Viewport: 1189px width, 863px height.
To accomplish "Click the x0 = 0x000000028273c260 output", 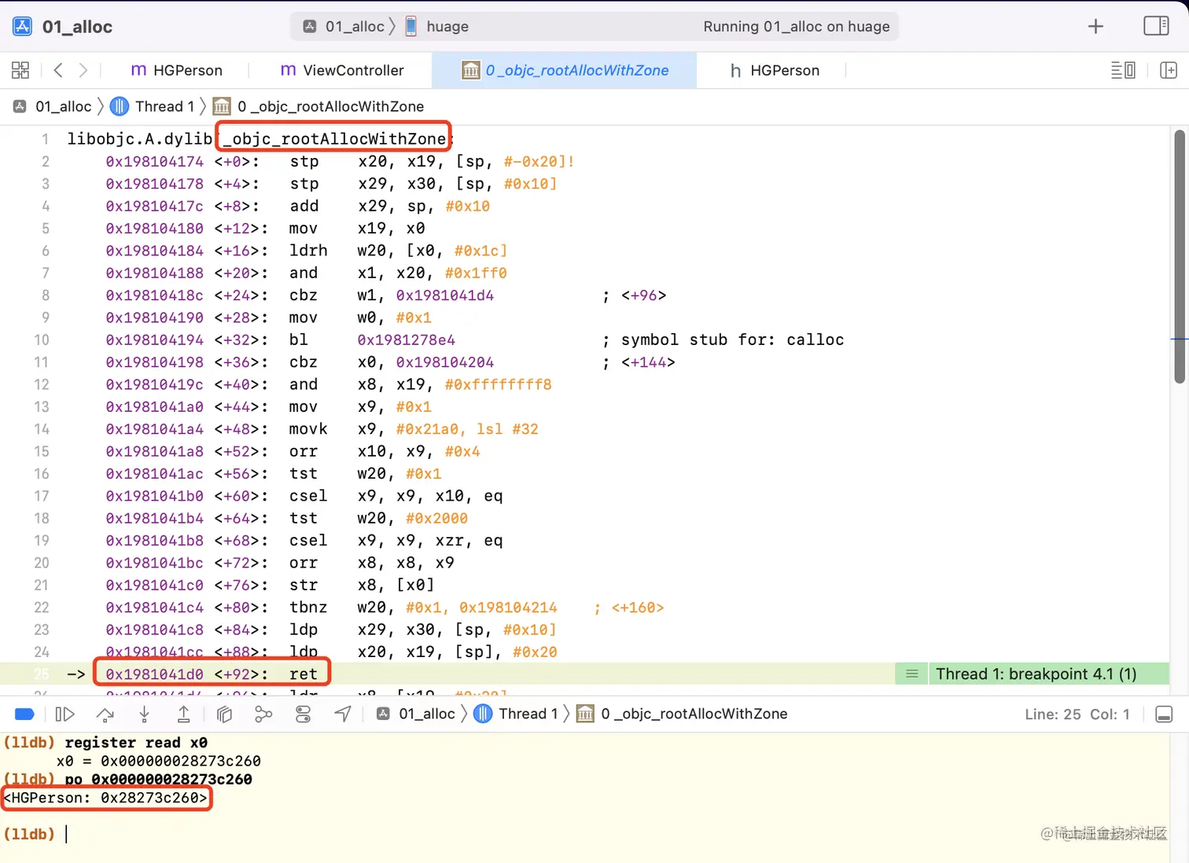I will pos(159,761).
